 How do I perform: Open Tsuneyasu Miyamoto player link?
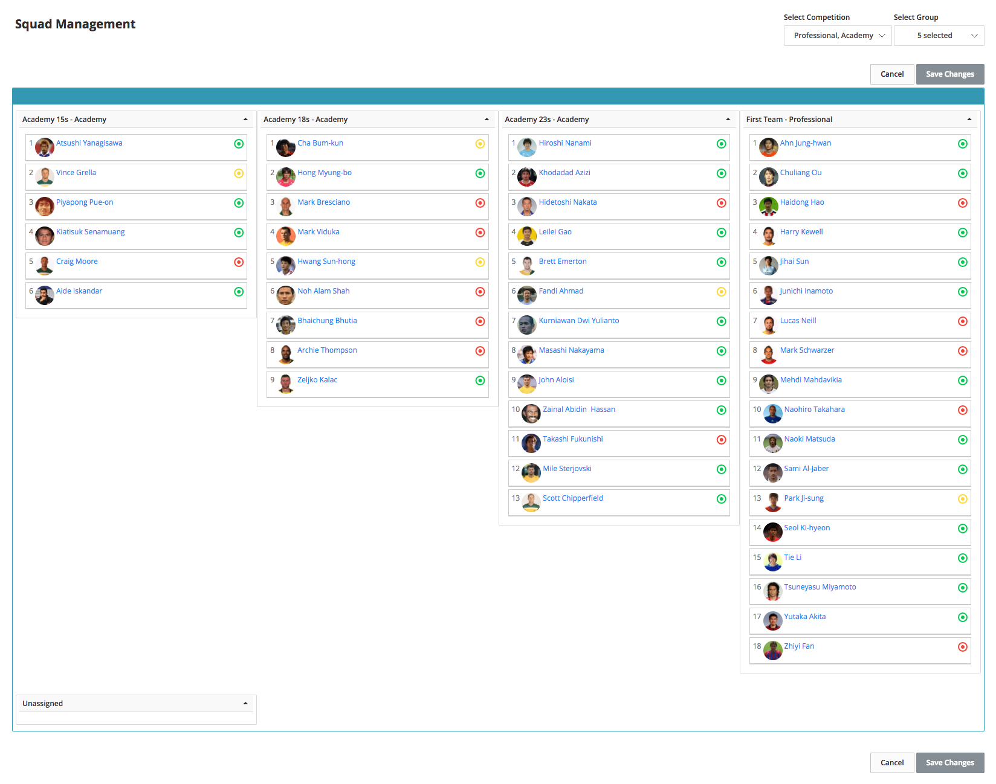[x=820, y=587]
